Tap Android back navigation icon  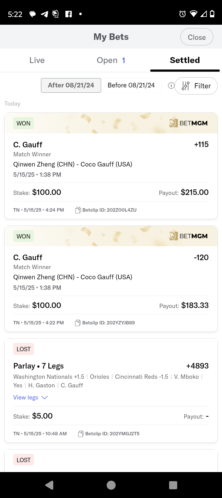coord(49,485)
